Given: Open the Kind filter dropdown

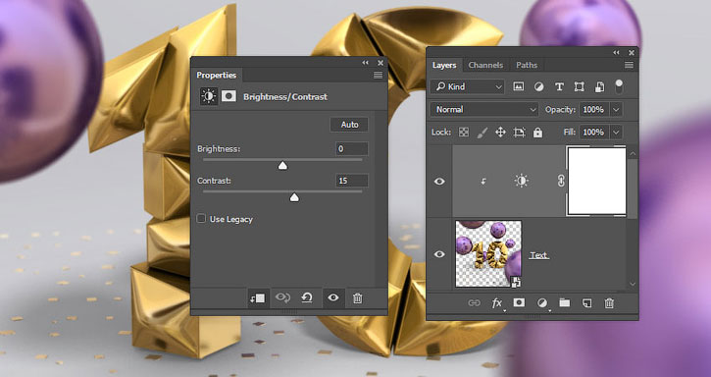Looking at the screenshot, I should pyautogui.click(x=468, y=86).
